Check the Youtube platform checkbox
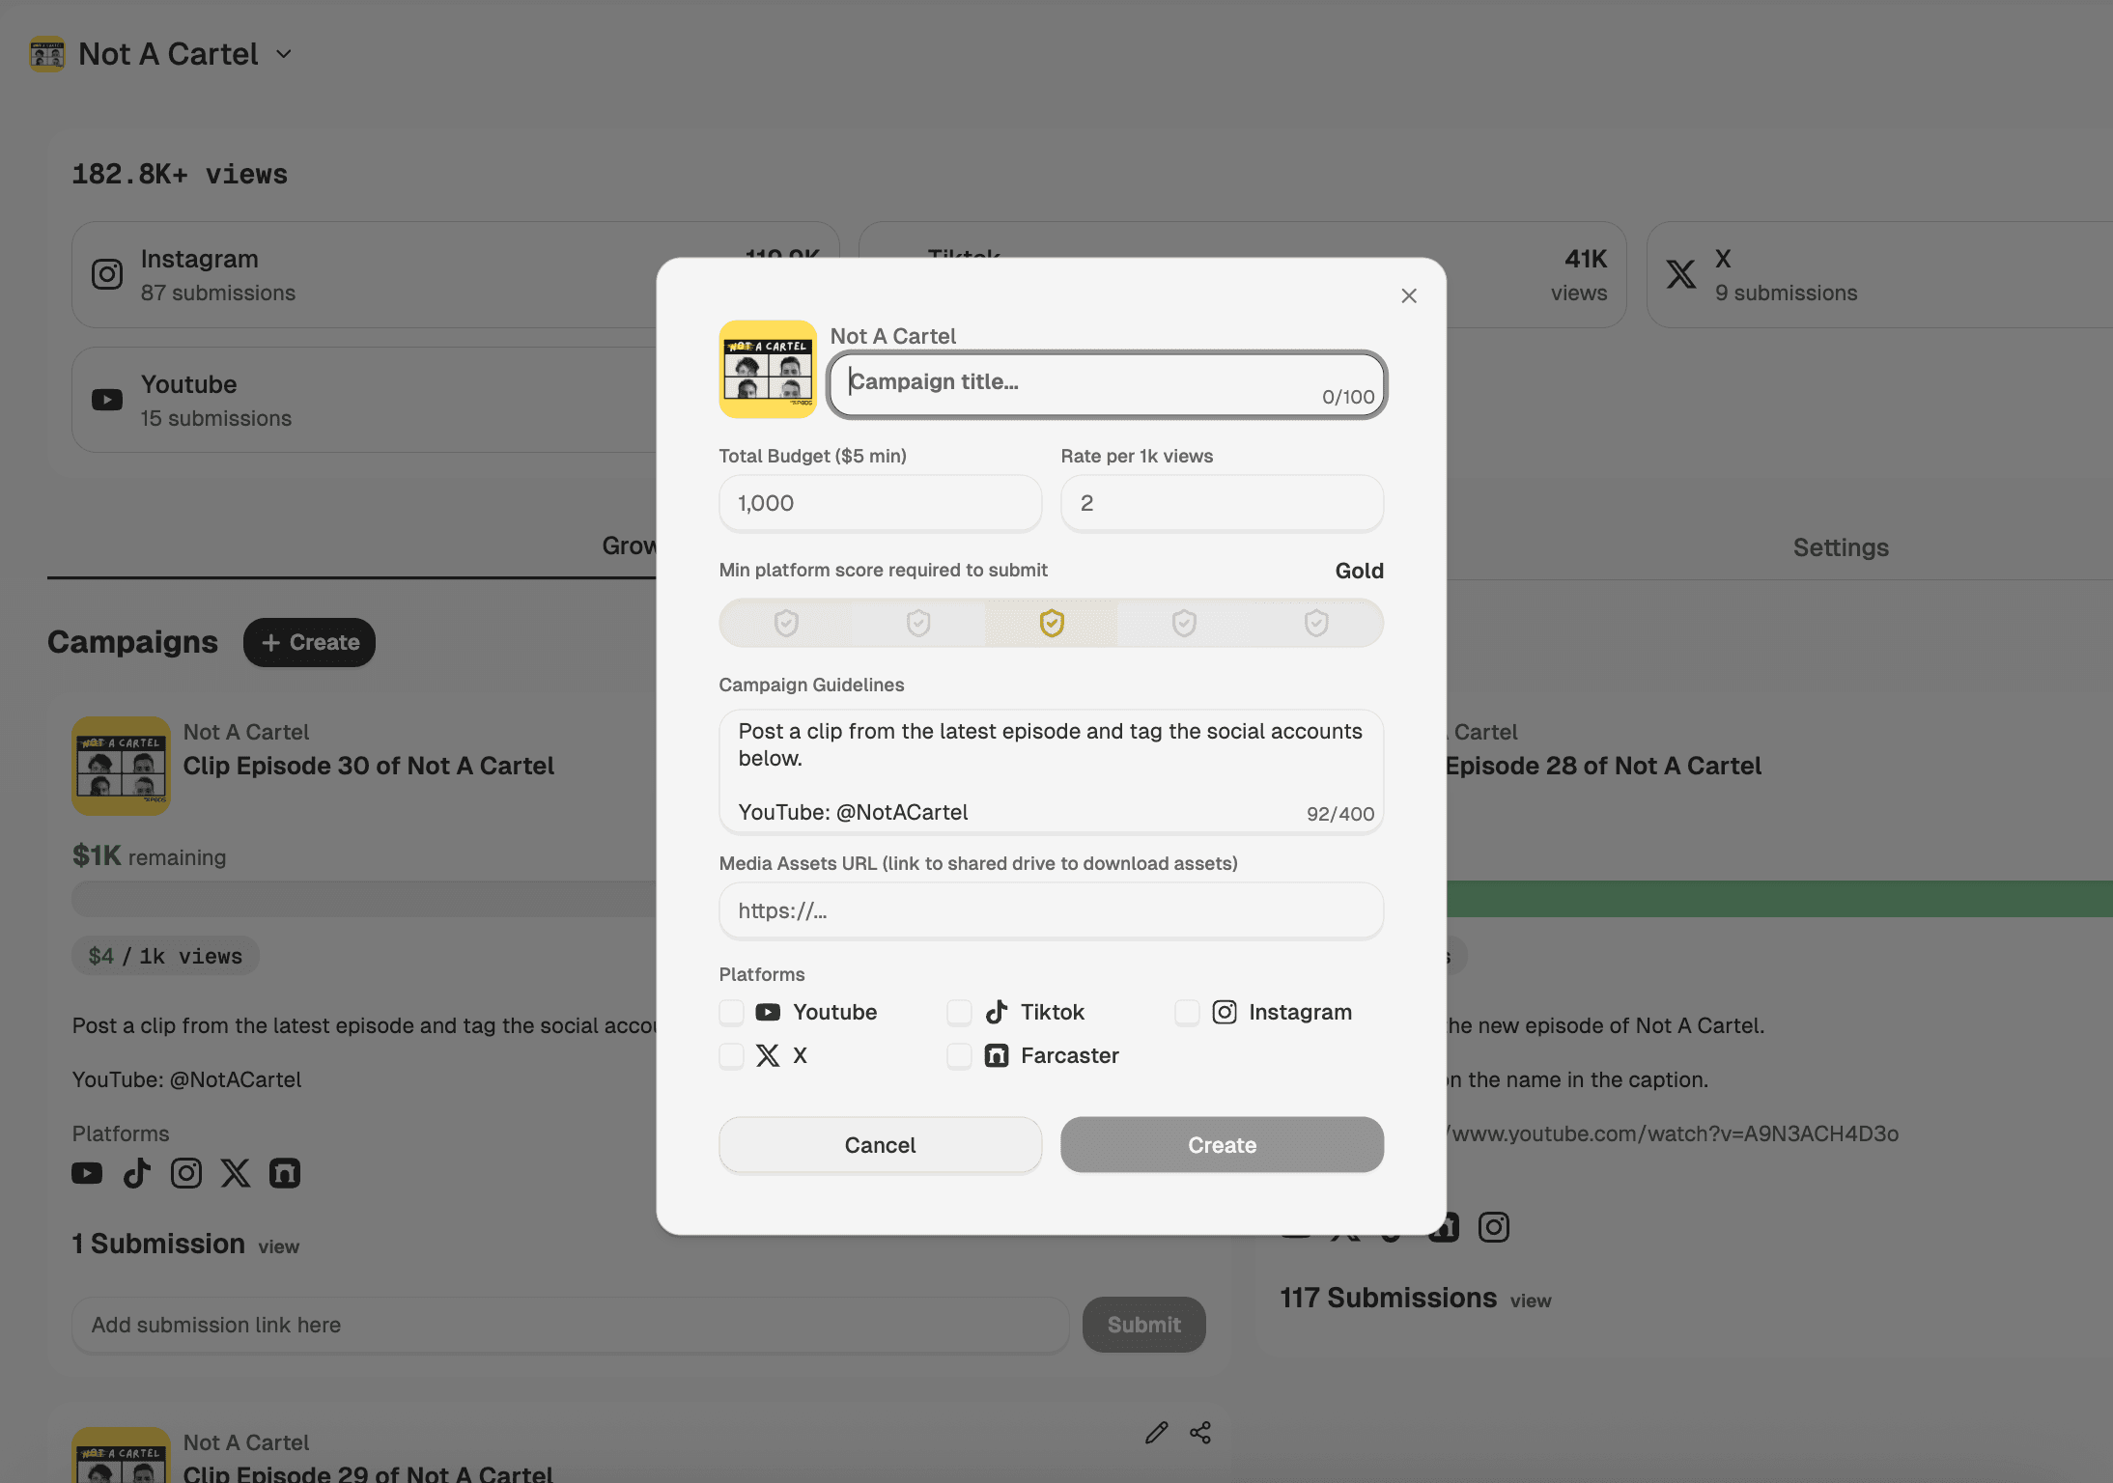This screenshot has height=1483, width=2113. click(732, 1012)
